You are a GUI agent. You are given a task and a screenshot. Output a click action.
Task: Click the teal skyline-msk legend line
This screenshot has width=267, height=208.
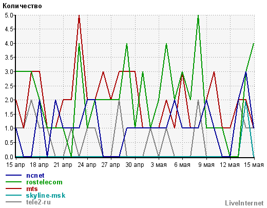(x=14, y=195)
